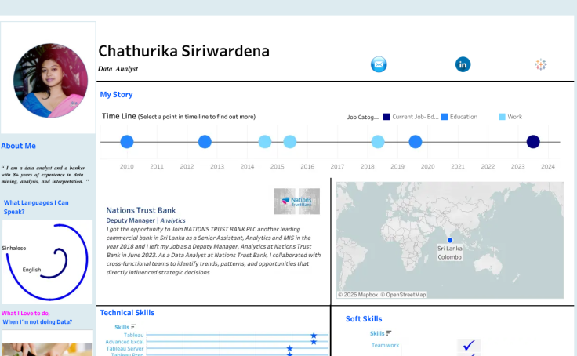Image resolution: width=577 pixels, height=356 pixels.
Task: Click the Tableau Server star marker
Action: pyautogui.click(x=289, y=348)
